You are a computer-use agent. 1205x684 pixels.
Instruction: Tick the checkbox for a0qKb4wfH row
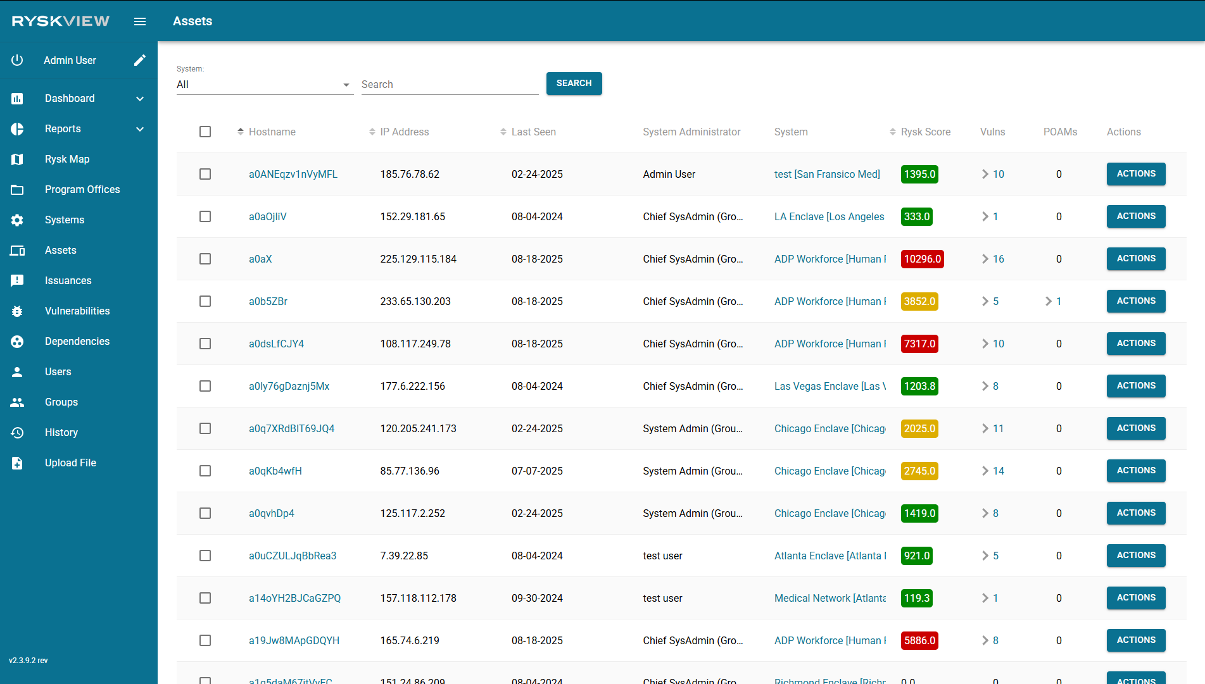205,471
